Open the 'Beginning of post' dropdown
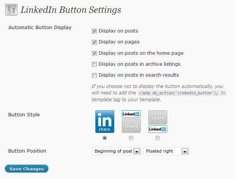Image resolution: width=235 pixels, height=179 pixels. click(x=117, y=151)
